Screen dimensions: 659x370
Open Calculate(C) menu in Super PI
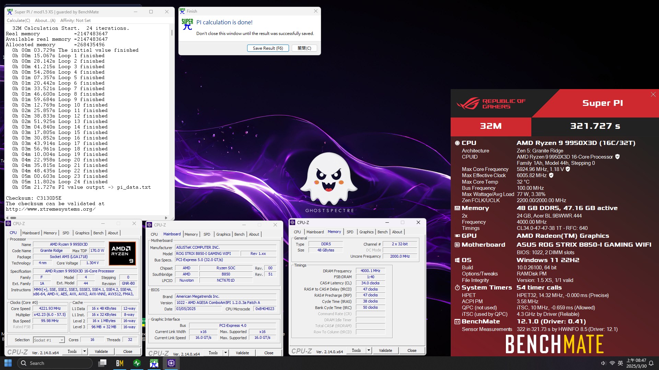(18, 21)
